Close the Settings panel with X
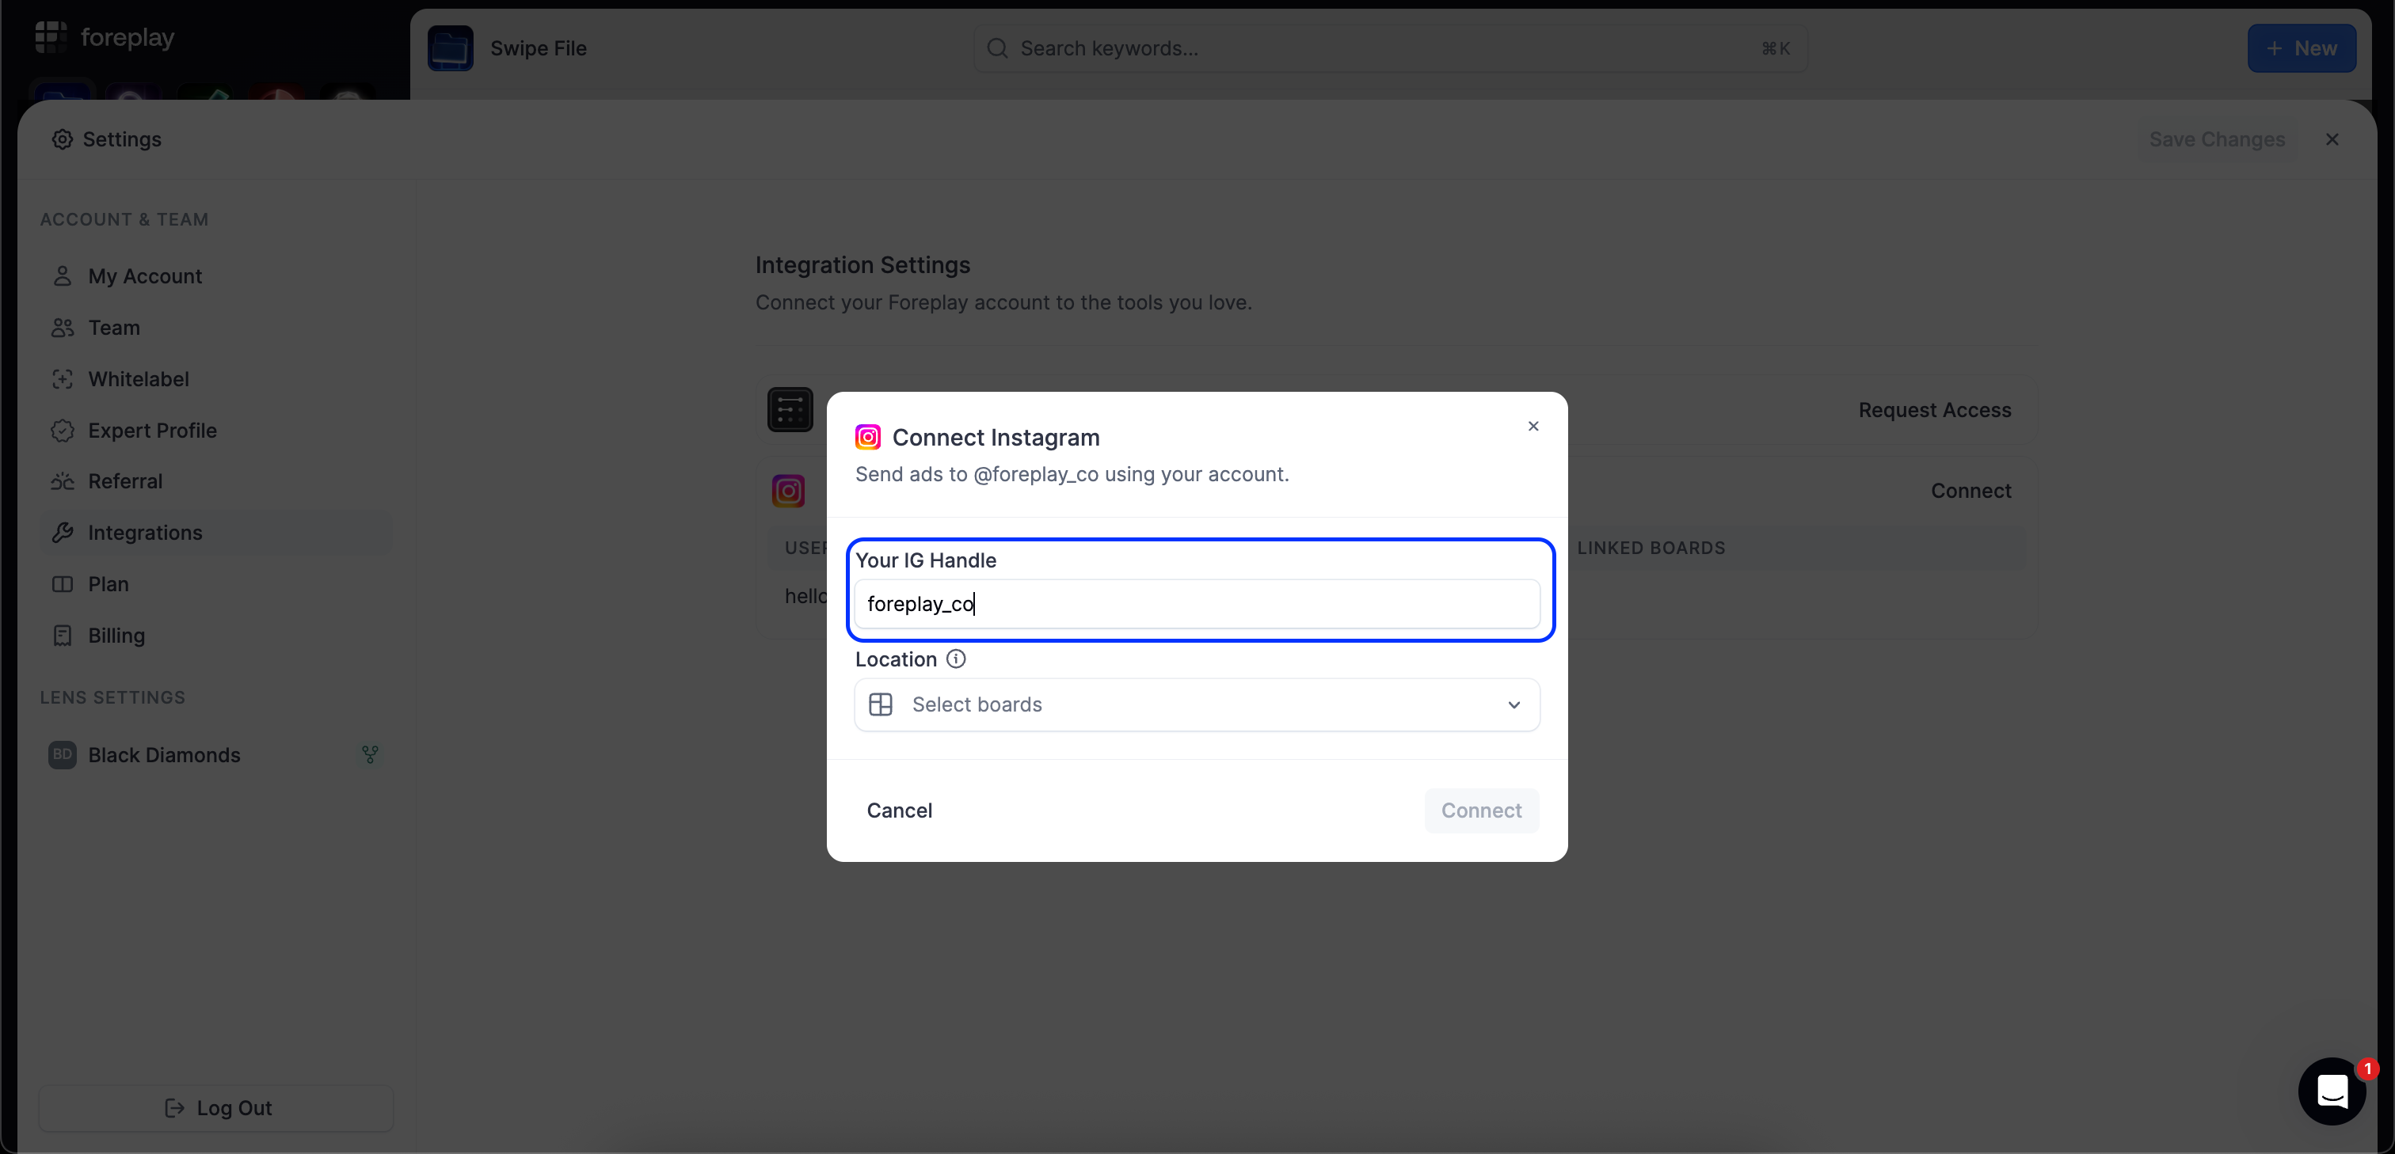2395x1154 pixels. pyautogui.click(x=2332, y=139)
